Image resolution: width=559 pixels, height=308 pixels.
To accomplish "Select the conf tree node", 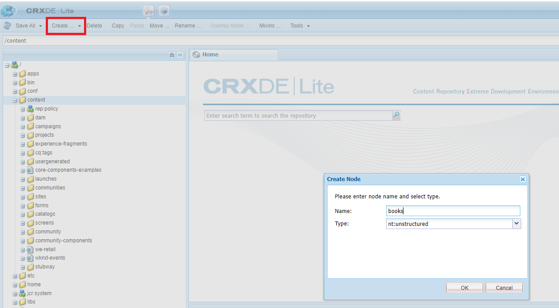I will (x=32, y=91).
